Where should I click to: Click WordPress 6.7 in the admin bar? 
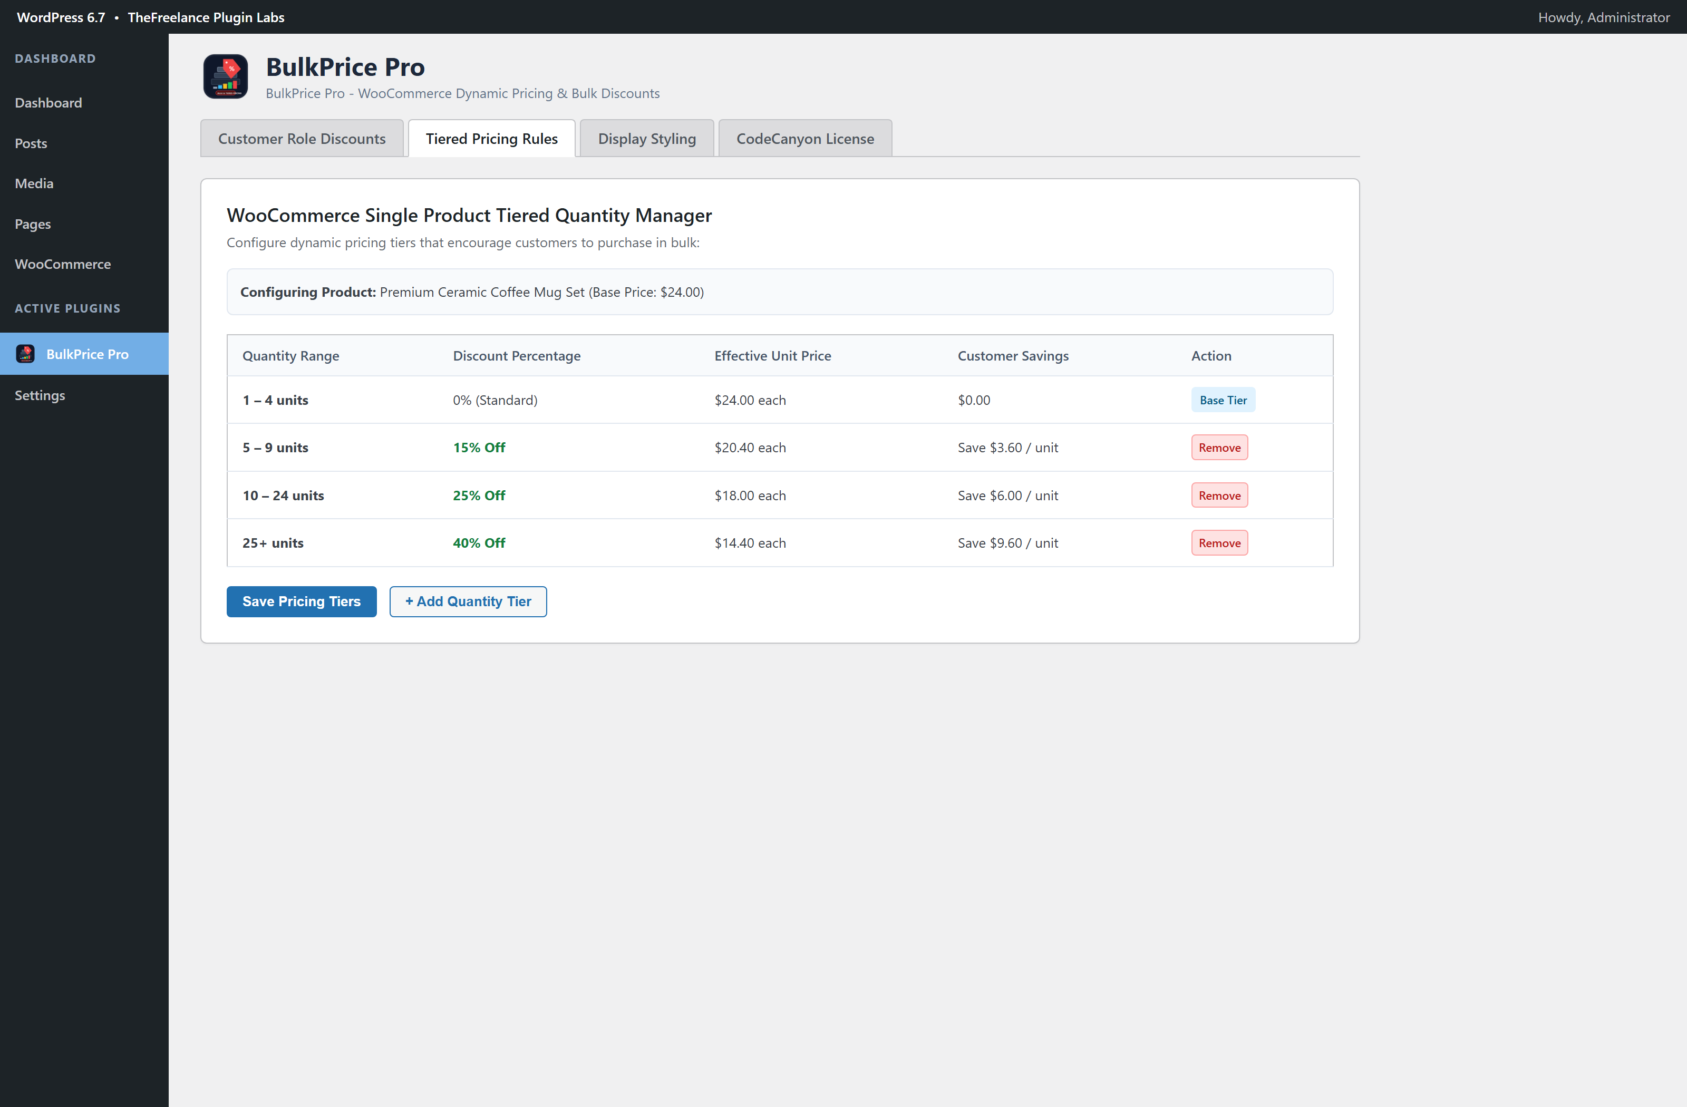[61, 17]
